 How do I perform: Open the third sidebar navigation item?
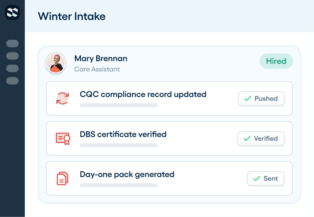click(12, 68)
